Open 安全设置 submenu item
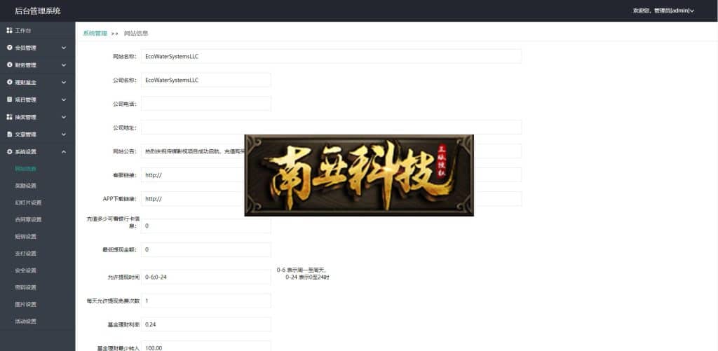 (x=26, y=270)
